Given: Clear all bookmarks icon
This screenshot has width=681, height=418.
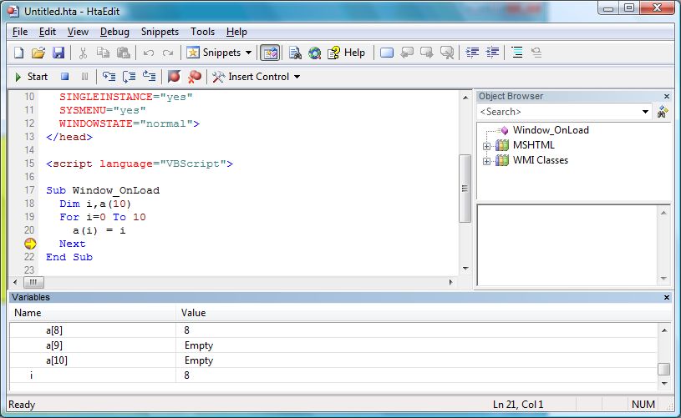Looking at the screenshot, I should pos(447,53).
